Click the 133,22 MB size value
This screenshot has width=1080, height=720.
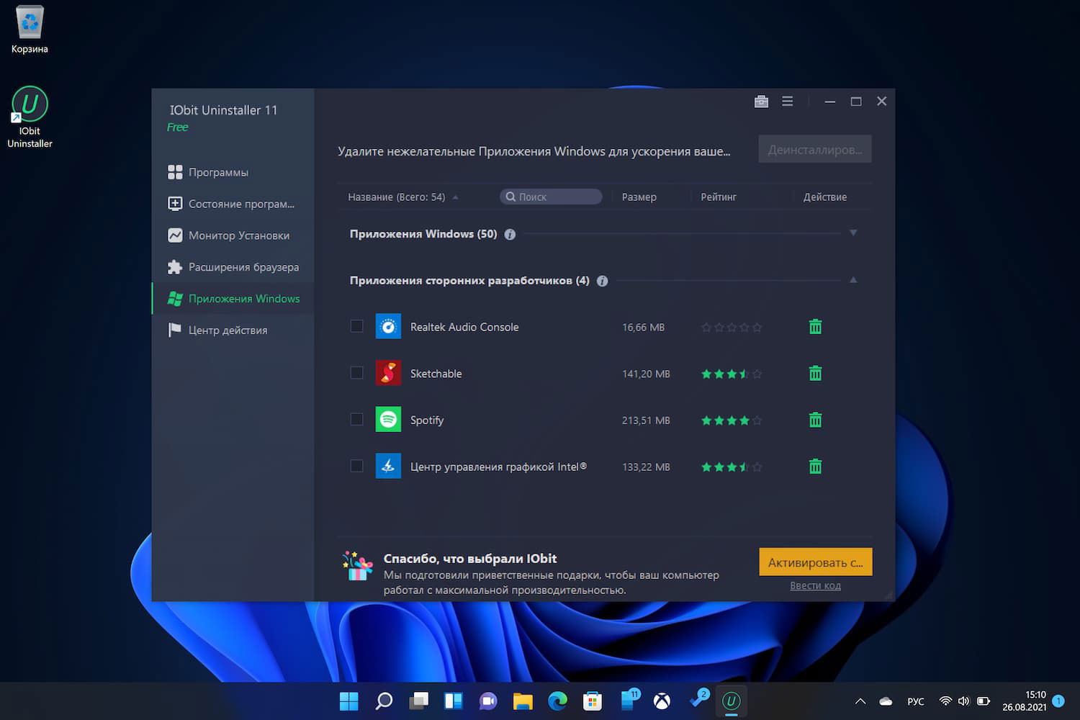coord(646,467)
